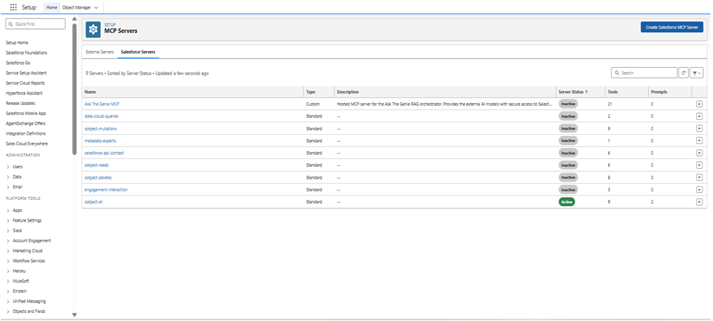
Task: Go to the Home tab
Action: pyautogui.click(x=52, y=7)
